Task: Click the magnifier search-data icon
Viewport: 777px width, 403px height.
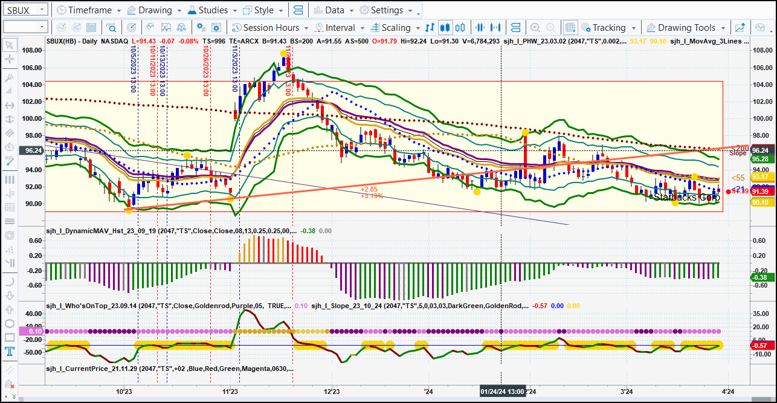Action: coord(112,28)
